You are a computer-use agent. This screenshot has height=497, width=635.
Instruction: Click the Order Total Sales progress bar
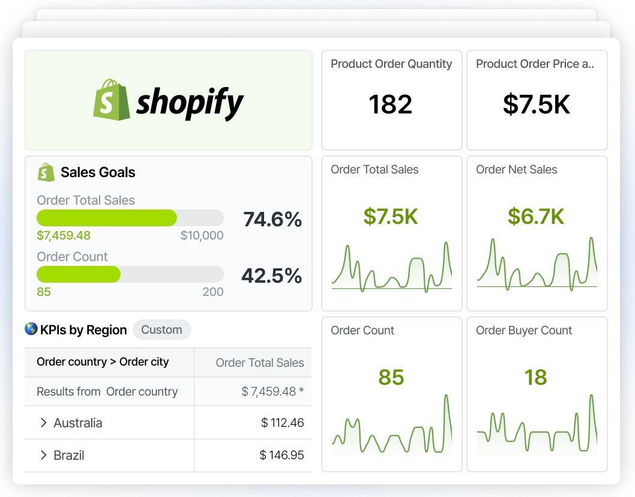coord(130,218)
